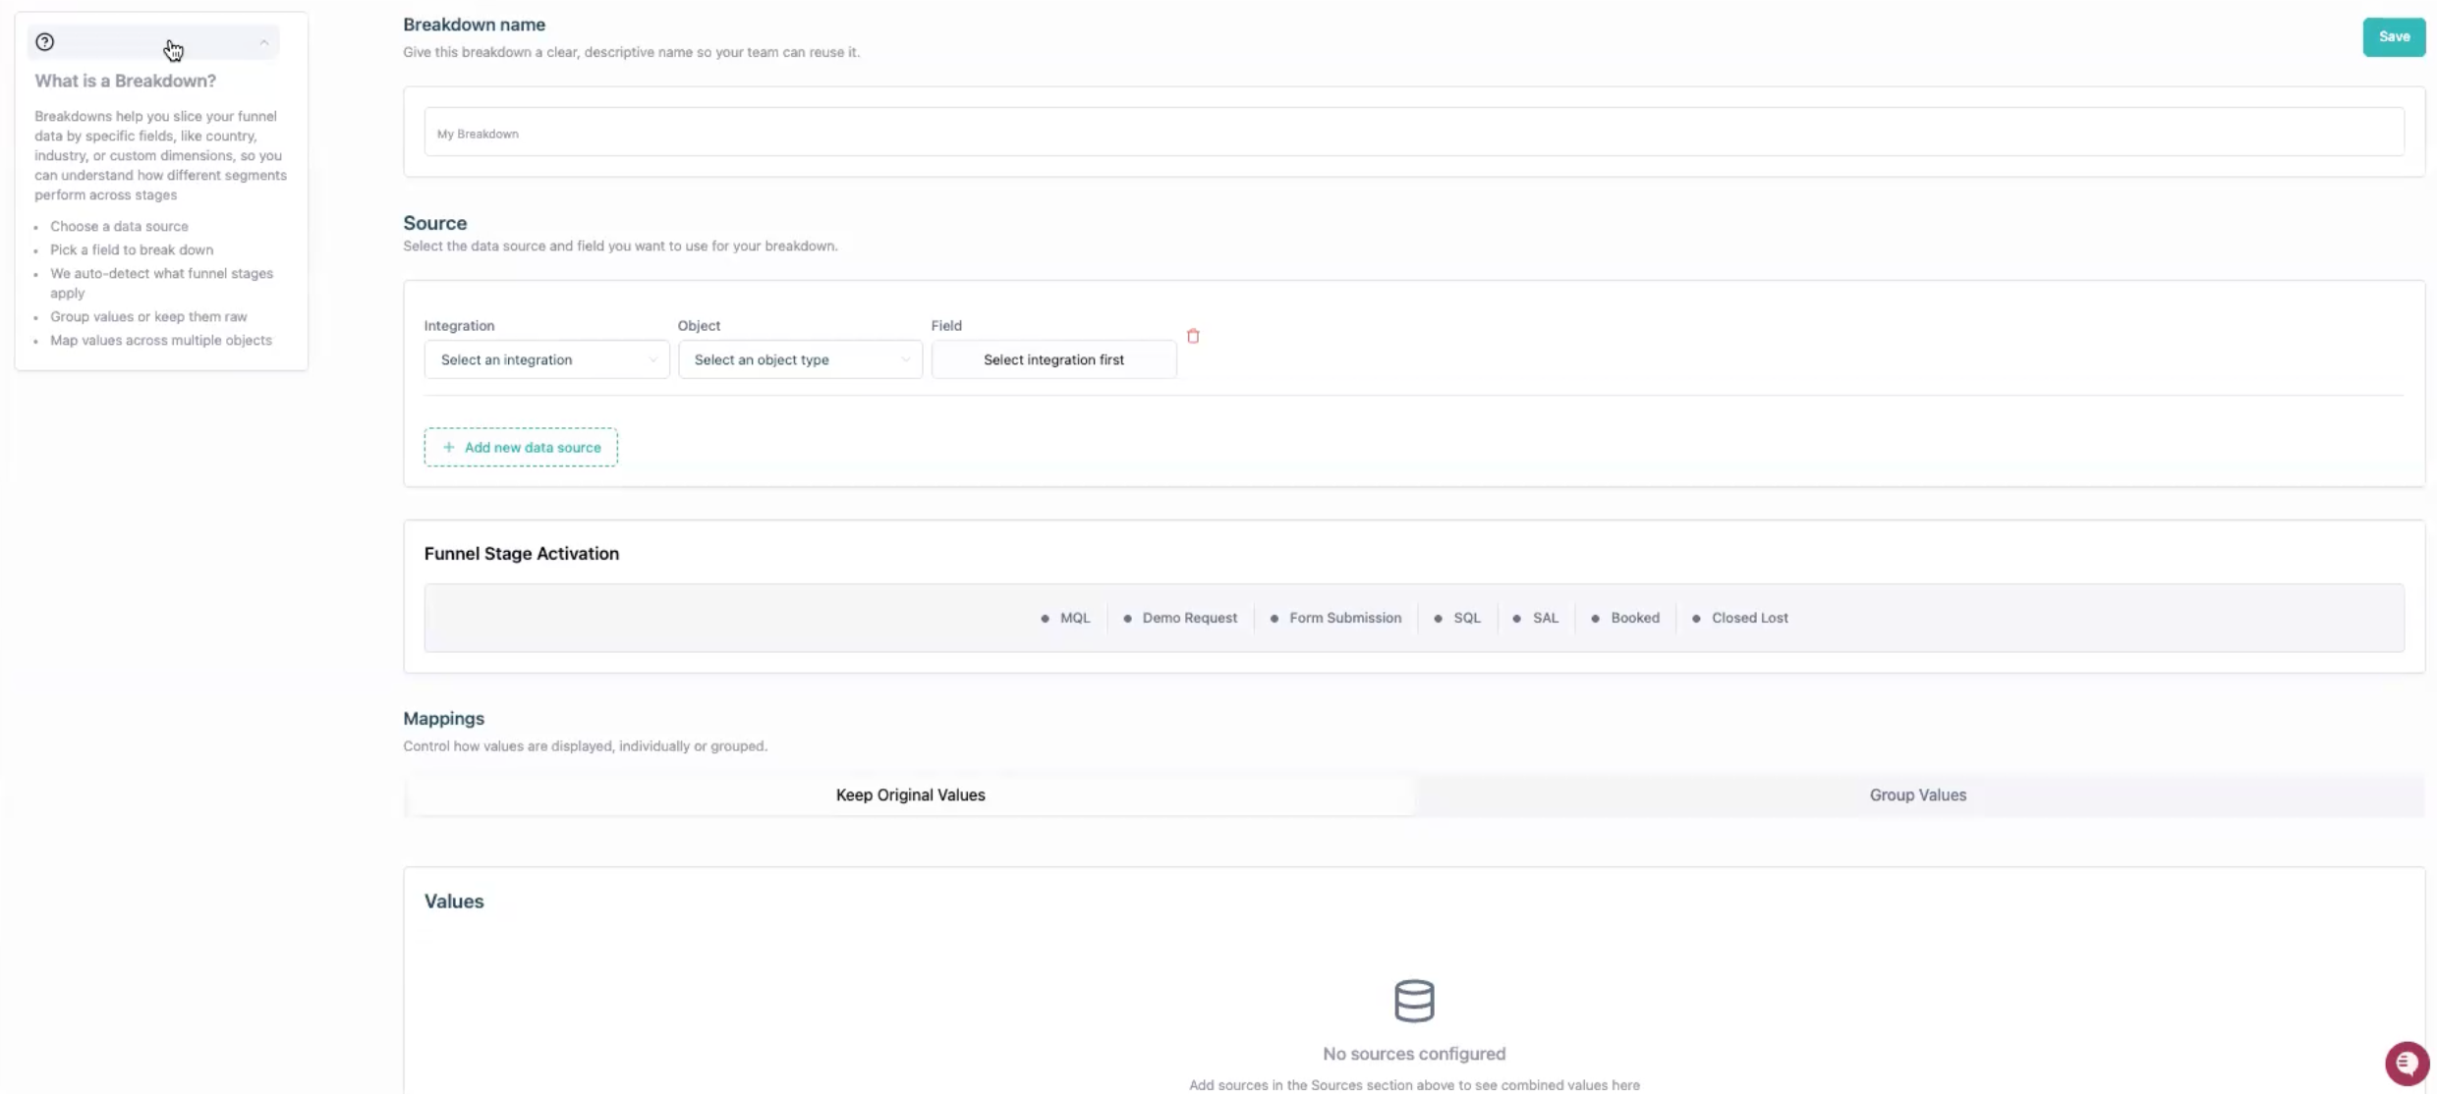2437x1094 pixels.
Task: Focus the My Breakdown name input field
Action: (1413, 133)
